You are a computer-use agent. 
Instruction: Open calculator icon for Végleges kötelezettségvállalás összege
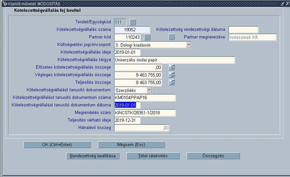pyautogui.click(x=172, y=75)
